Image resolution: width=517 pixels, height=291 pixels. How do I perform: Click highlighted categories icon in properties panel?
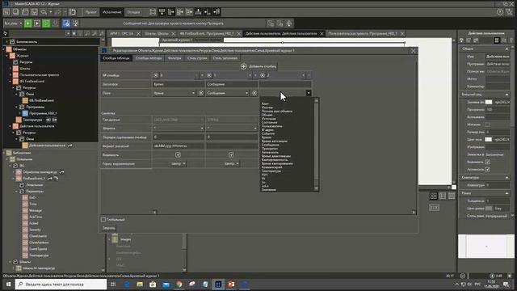pyautogui.click(x=497, y=40)
